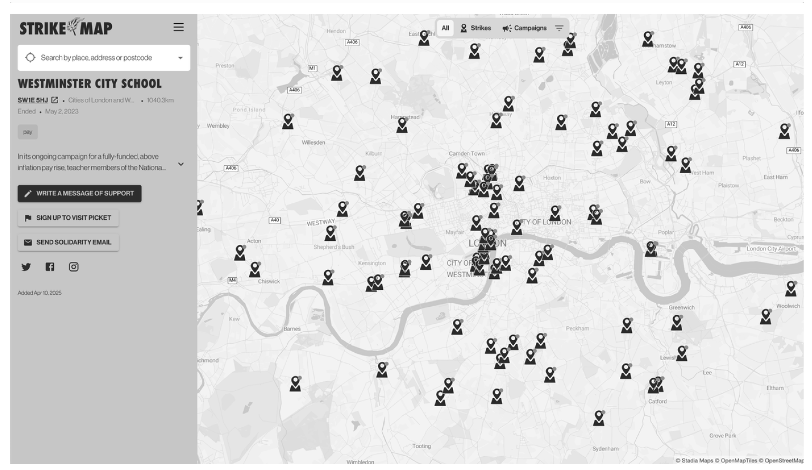Expand the strike description text

181,164
